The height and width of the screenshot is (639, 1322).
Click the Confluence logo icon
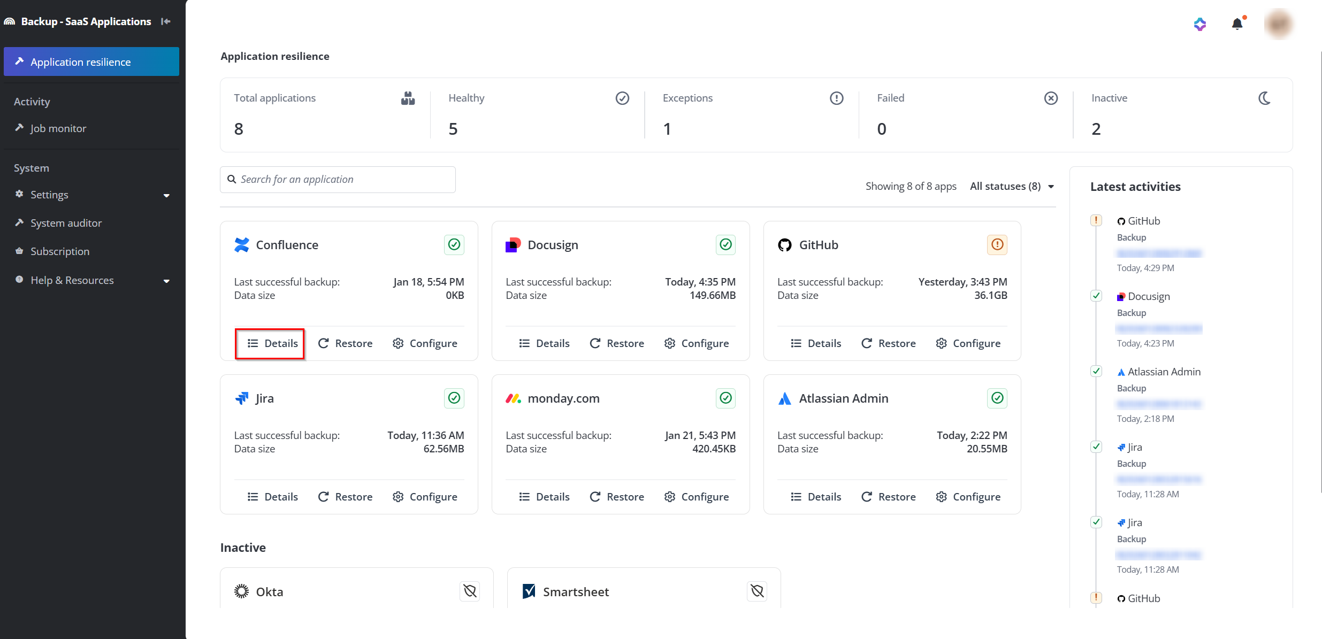[x=242, y=245]
